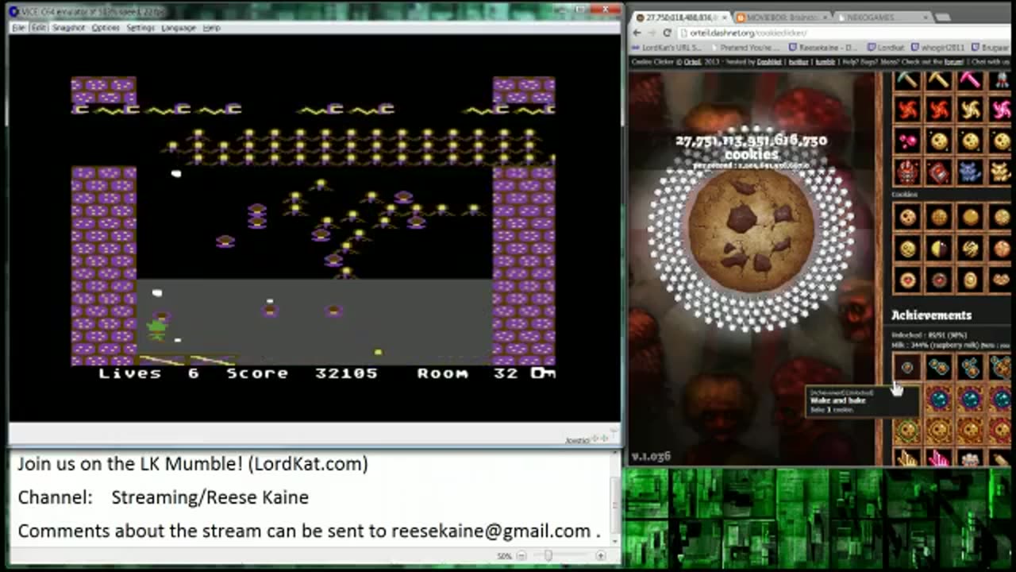The width and height of the screenshot is (1016, 572).
Task: Open the Help menu in VICE
Action: pos(211,27)
